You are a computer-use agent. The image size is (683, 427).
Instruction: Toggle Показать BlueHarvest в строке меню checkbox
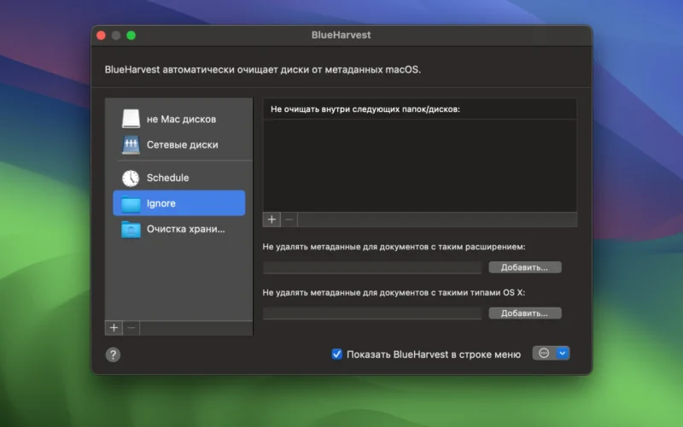point(336,354)
